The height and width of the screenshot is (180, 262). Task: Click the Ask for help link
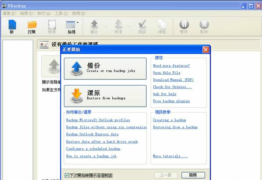click(165, 94)
